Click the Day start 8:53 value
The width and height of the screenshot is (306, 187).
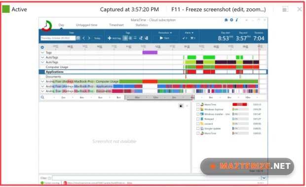(226, 38)
